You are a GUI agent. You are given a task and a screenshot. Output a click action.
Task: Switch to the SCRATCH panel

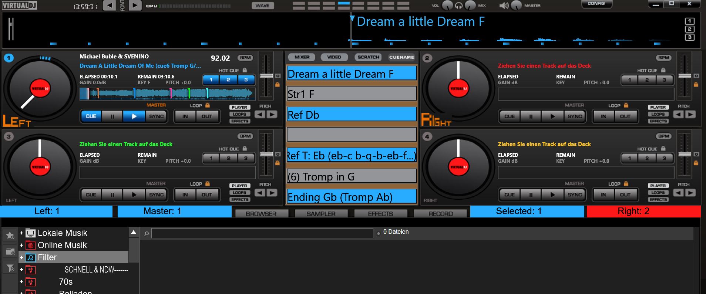point(368,57)
